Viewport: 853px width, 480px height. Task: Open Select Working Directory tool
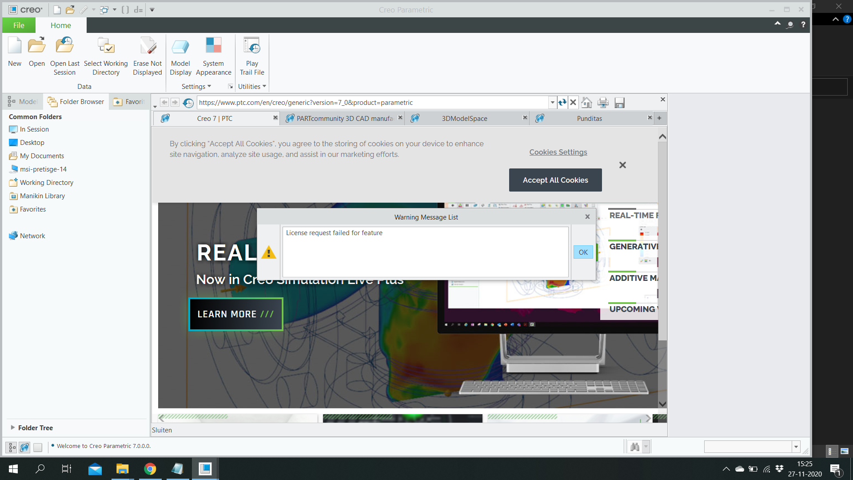106,46
